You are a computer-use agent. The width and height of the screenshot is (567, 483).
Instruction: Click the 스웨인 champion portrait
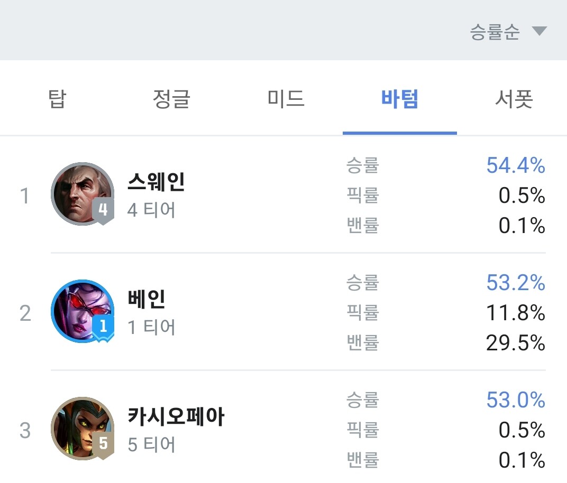(x=83, y=193)
